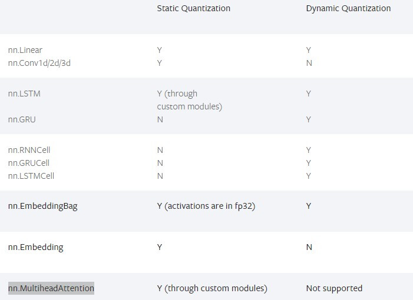The image size is (413, 300).
Task: Click the nn.GRUCell entry
Action: [x=29, y=163]
